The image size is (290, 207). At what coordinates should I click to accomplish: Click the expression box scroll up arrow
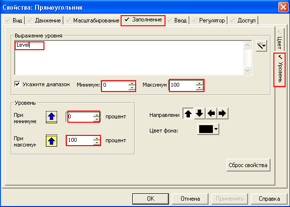[247, 45]
